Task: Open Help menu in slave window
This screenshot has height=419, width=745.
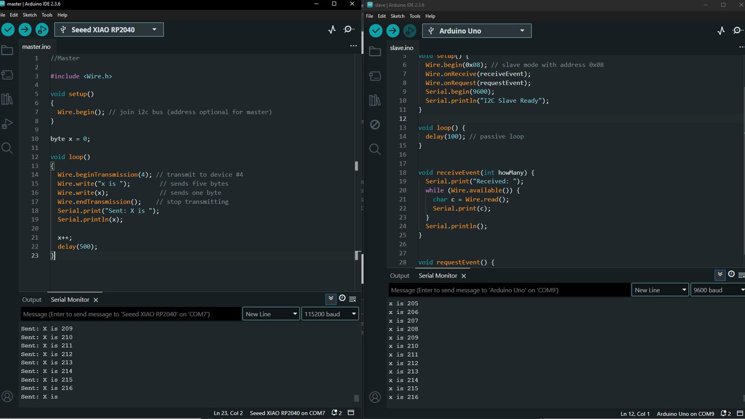Action: (x=430, y=16)
